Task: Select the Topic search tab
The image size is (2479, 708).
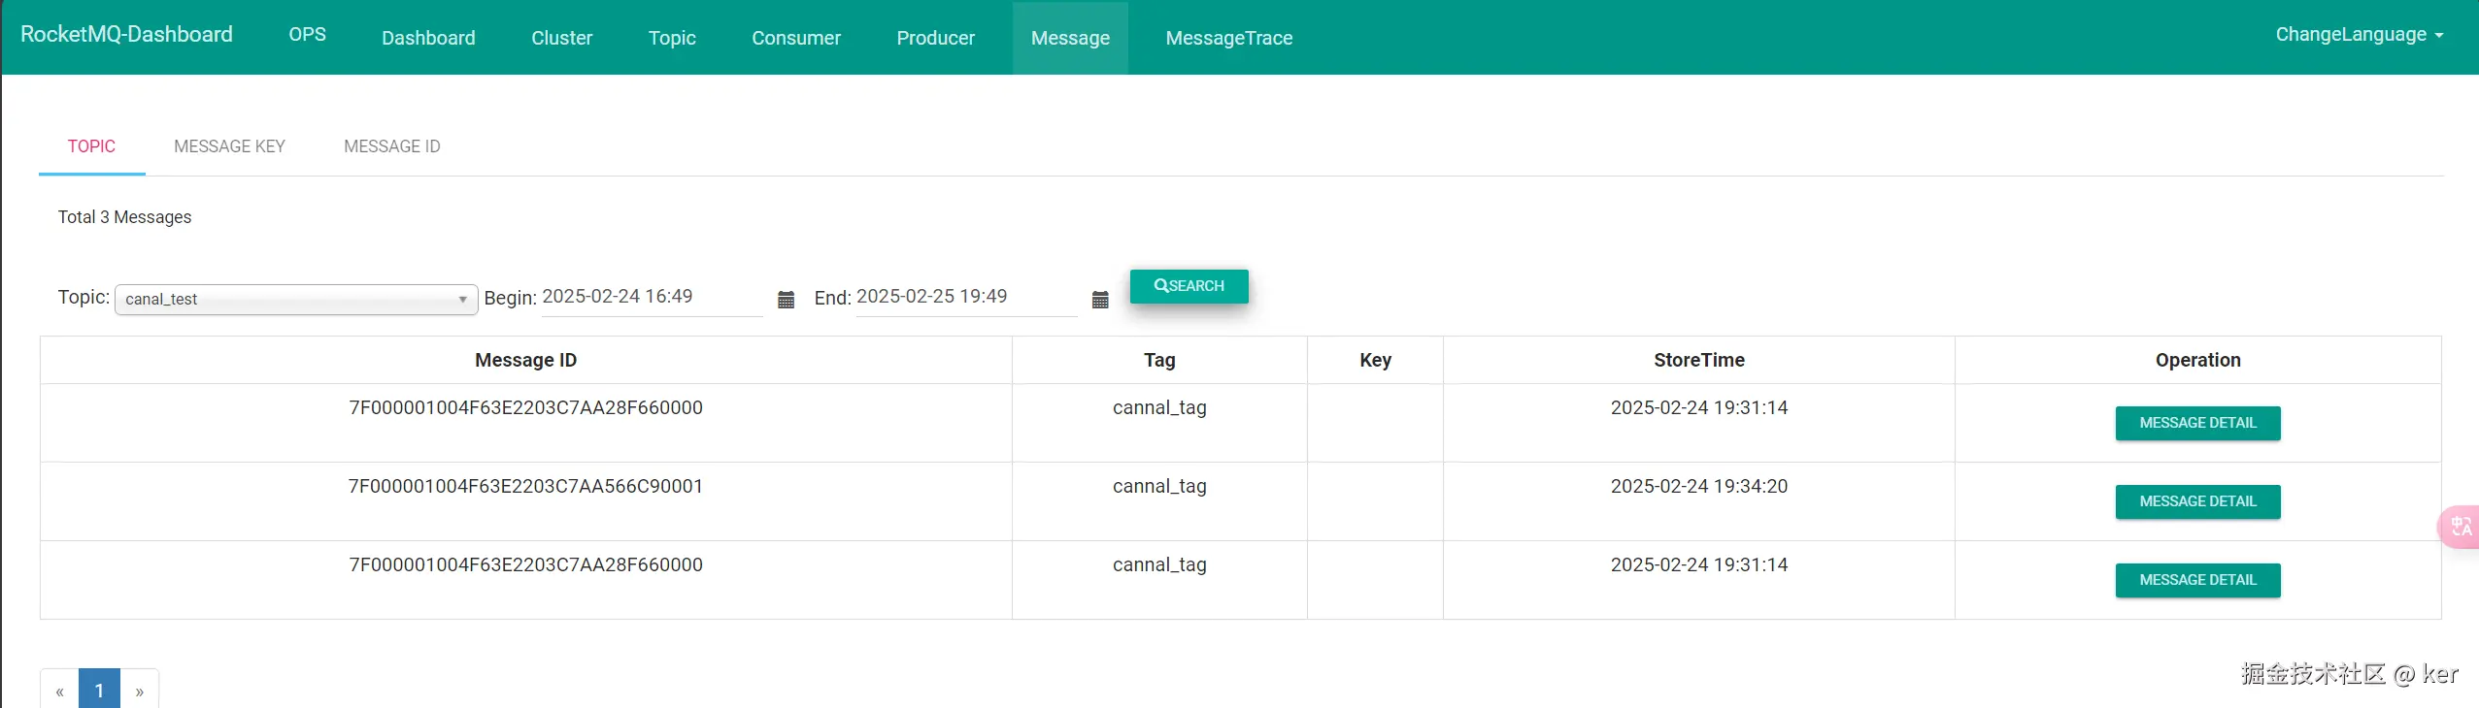Action: coord(91,146)
